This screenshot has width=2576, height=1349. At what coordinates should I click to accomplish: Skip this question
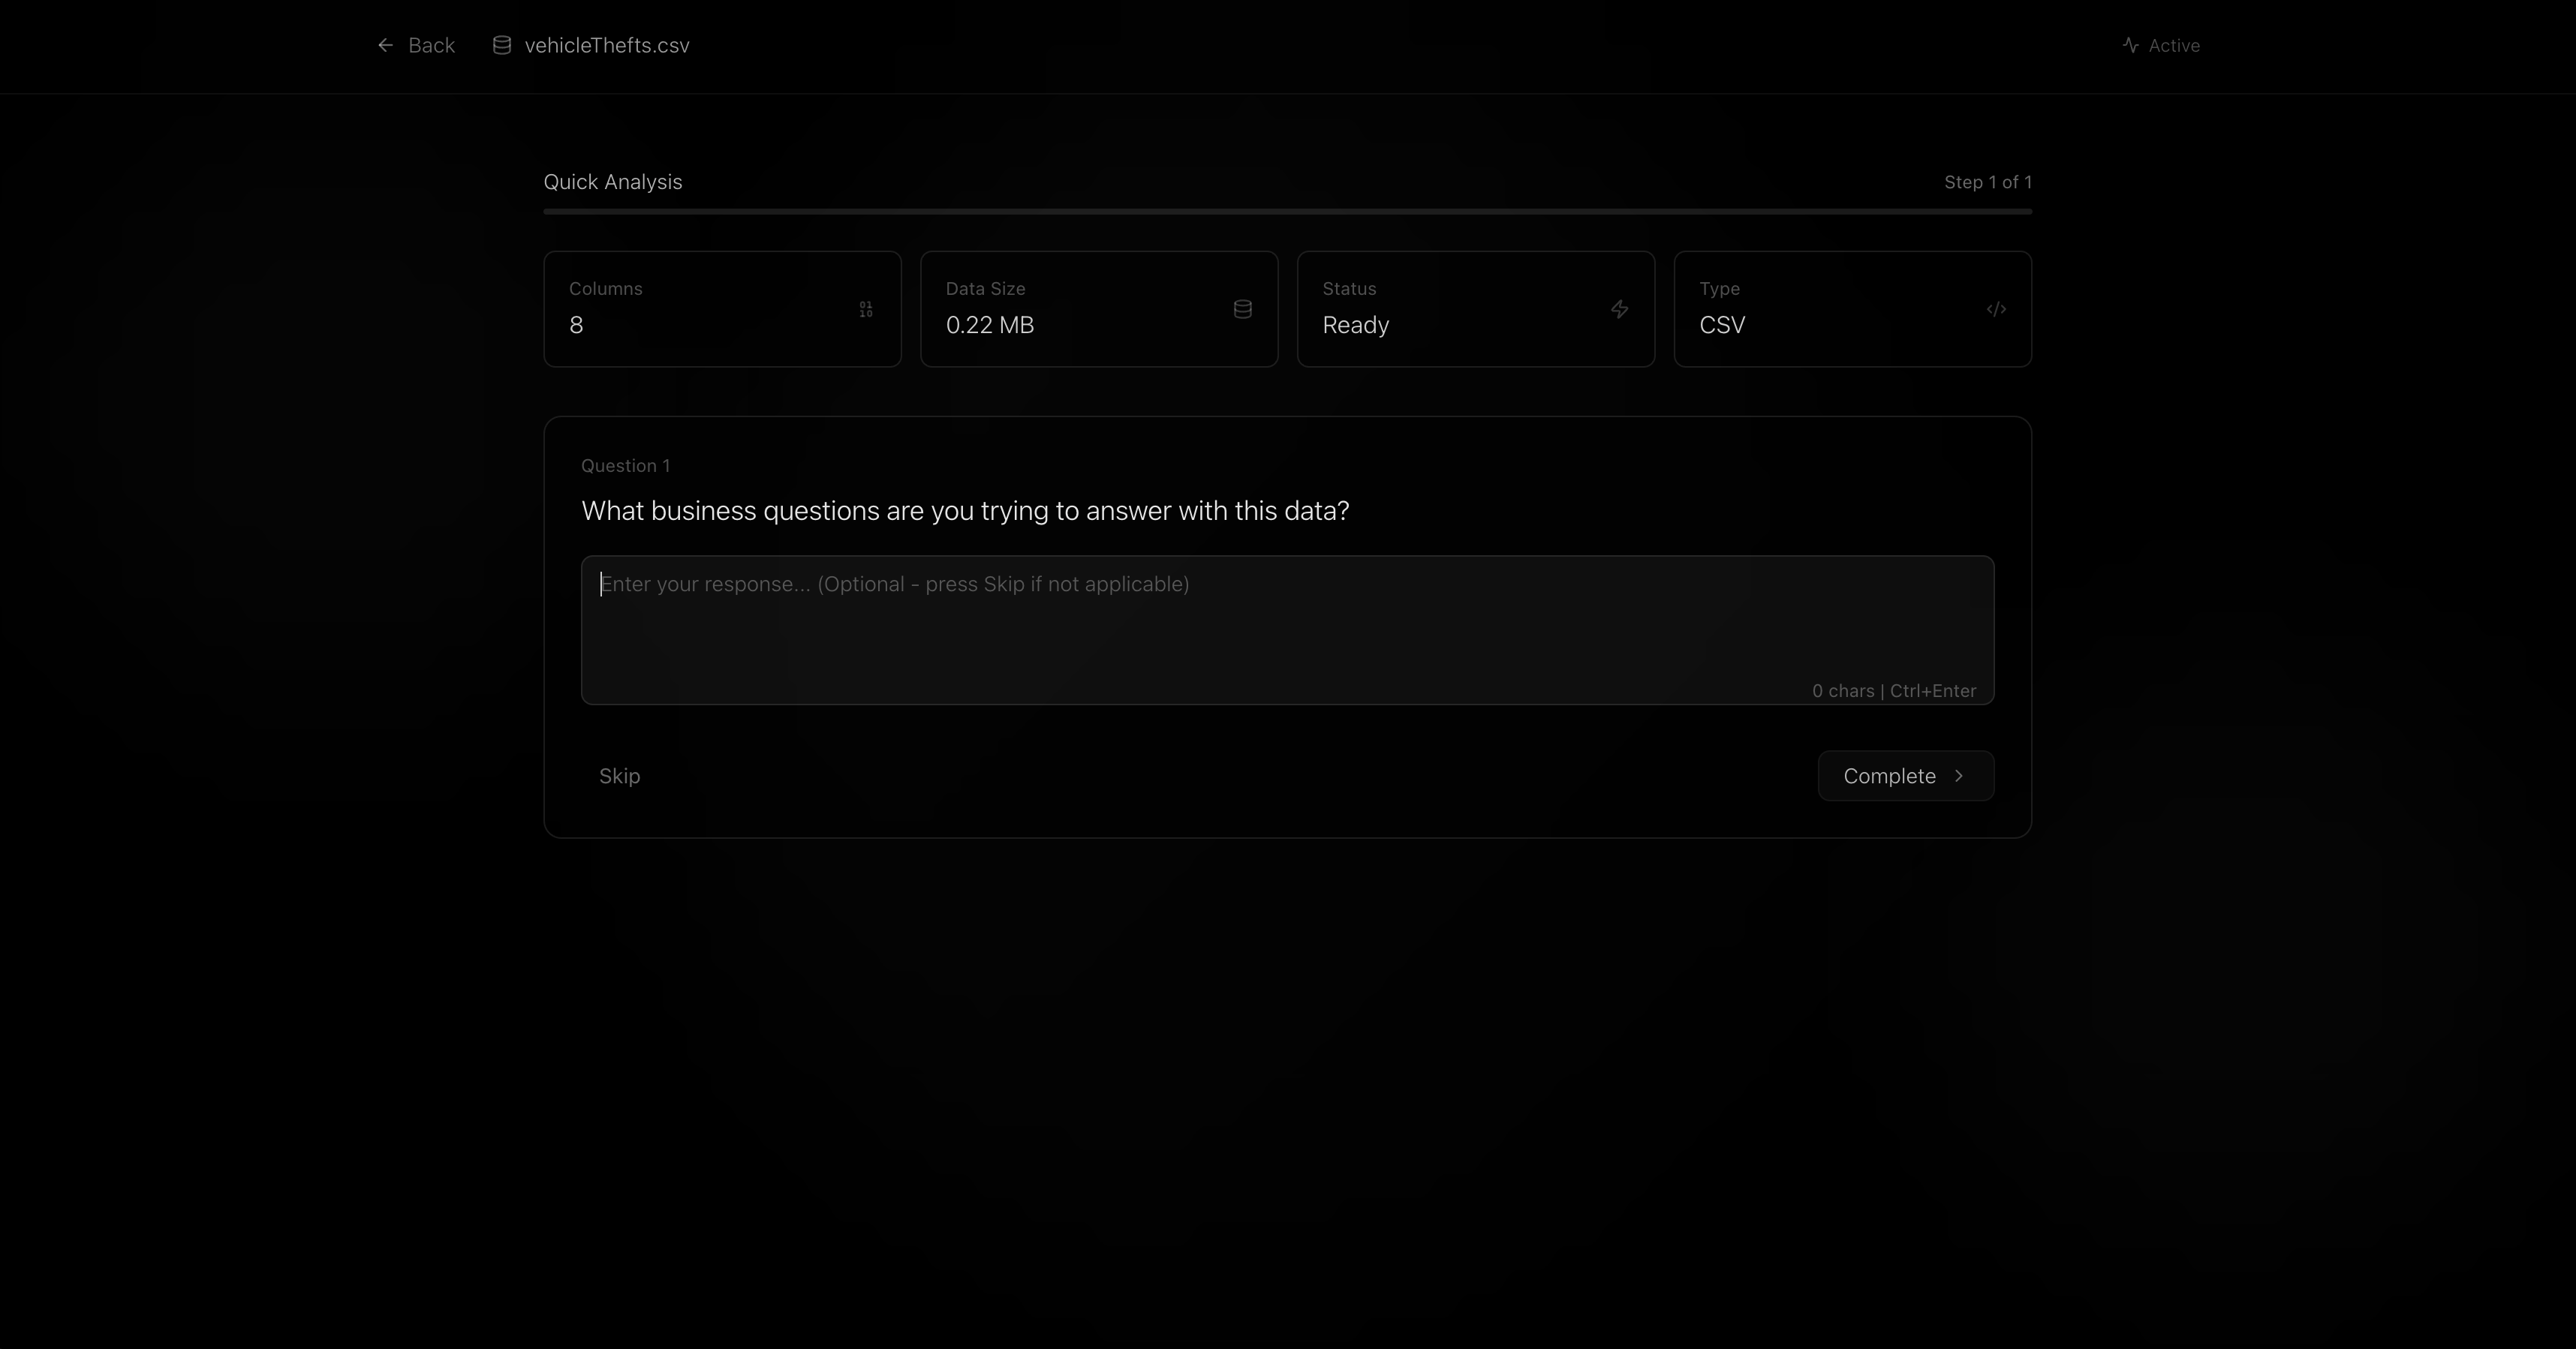pos(619,777)
